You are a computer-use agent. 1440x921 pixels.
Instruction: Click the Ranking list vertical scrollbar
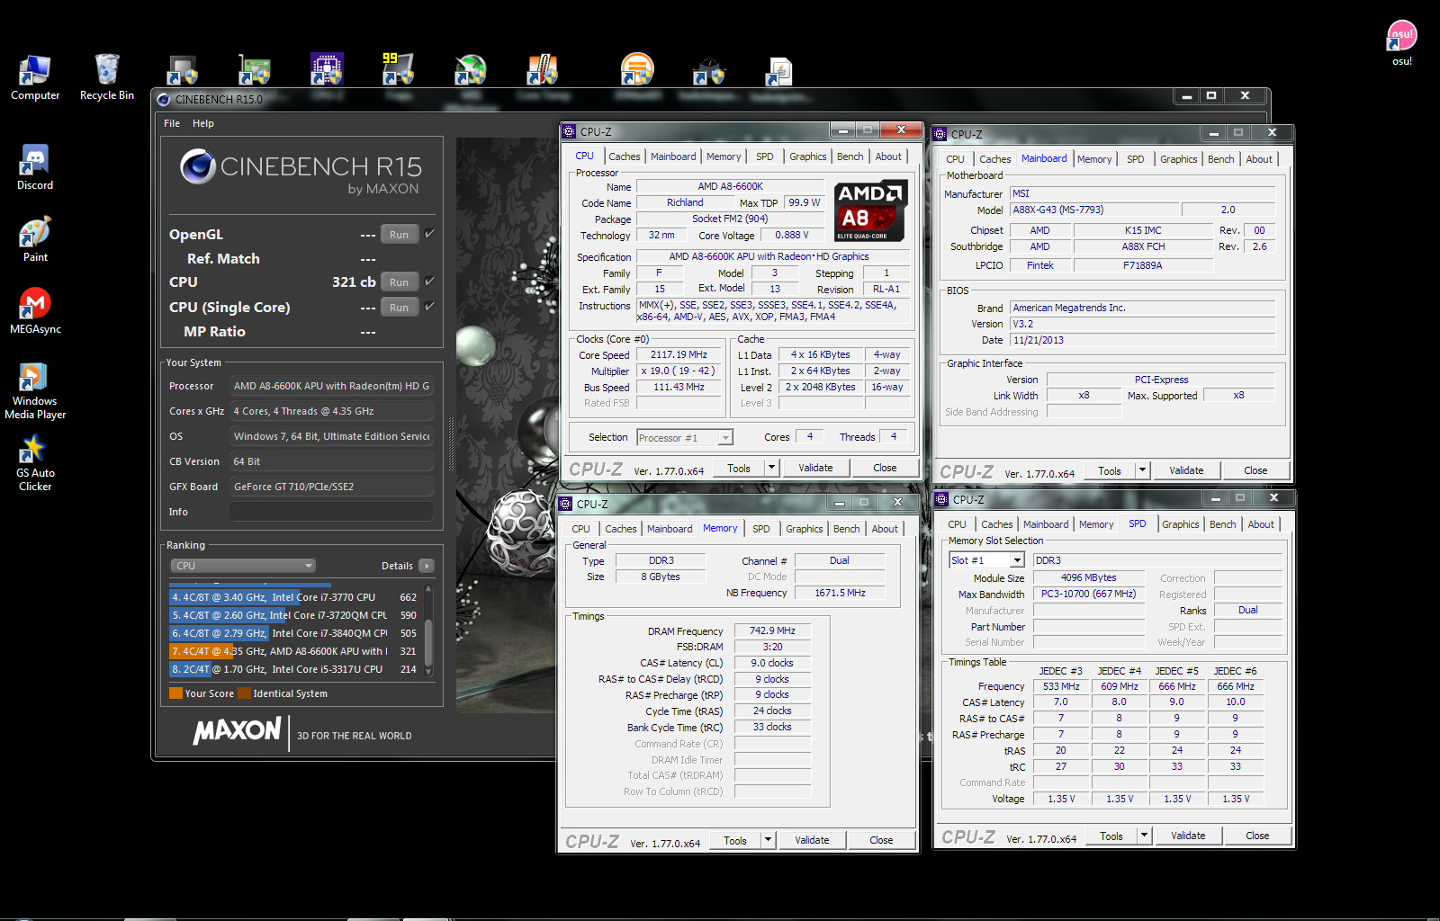click(x=428, y=632)
